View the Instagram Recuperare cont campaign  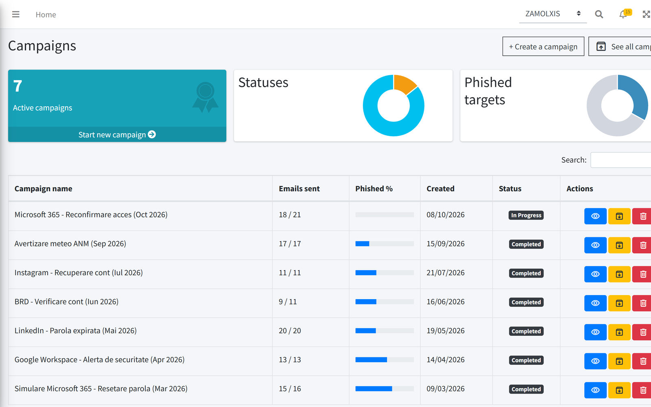pos(595,274)
